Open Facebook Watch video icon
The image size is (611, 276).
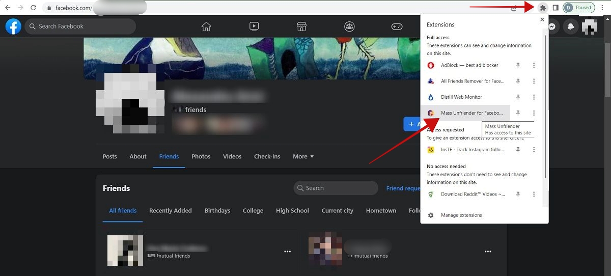(254, 26)
